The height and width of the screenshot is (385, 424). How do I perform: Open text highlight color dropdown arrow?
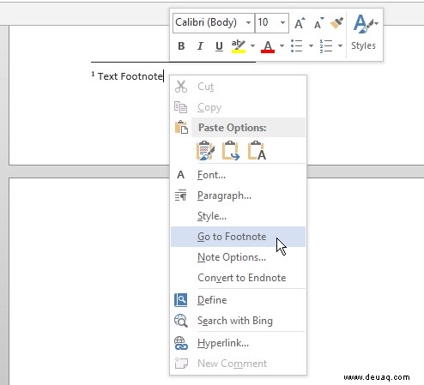click(x=252, y=45)
